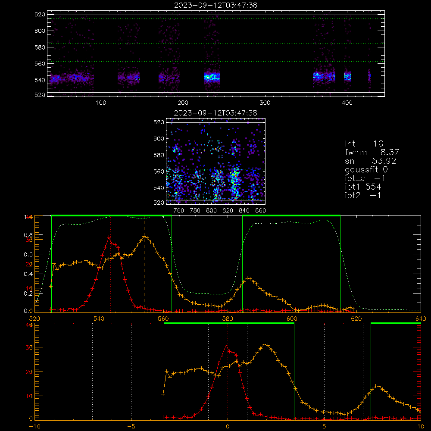Click the red curve peak in bottom plot
Viewport: 431px width, 431px height.
click(x=226, y=345)
